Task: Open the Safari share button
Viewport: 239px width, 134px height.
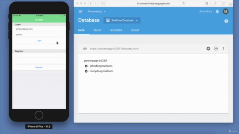Action: click(215, 3)
